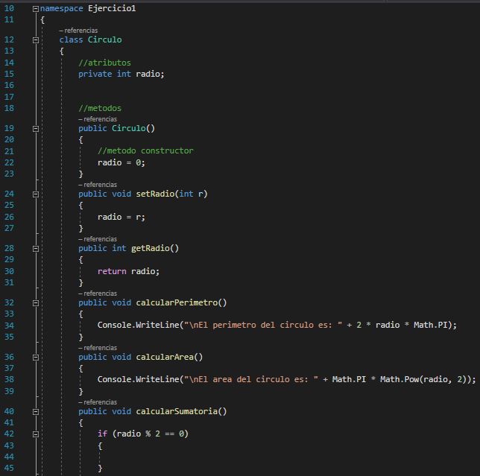Image resolution: width=480 pixels, height=476 pixels.
Task: Fold the if (radio % 2 == 0) block
Action: 36,434
